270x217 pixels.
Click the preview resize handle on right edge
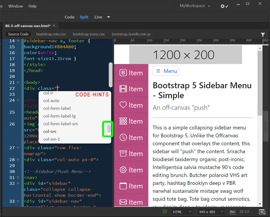[x=266, y=126]
